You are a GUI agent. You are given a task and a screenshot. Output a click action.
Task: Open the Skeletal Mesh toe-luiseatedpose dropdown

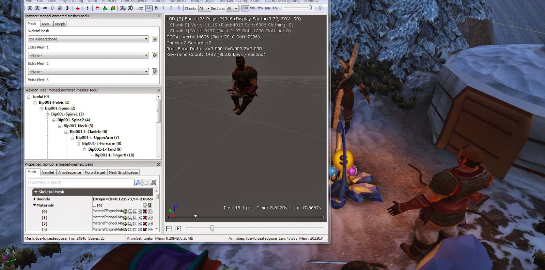(x=88, y=39)
